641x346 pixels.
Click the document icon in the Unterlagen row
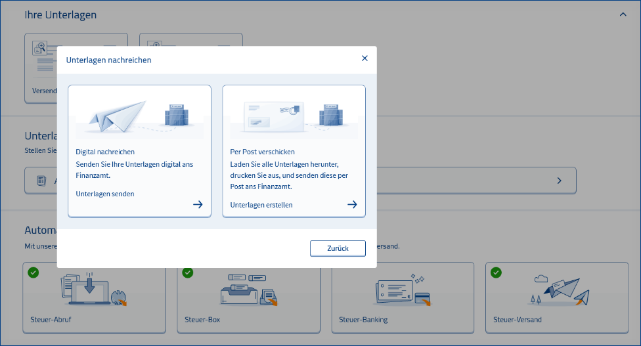tap(41, 181)
